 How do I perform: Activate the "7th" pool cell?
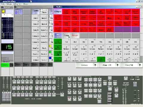click(118, 41)
